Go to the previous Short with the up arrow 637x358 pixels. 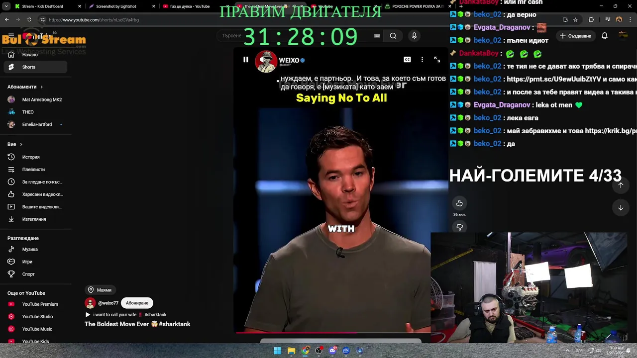click(621, 185)
